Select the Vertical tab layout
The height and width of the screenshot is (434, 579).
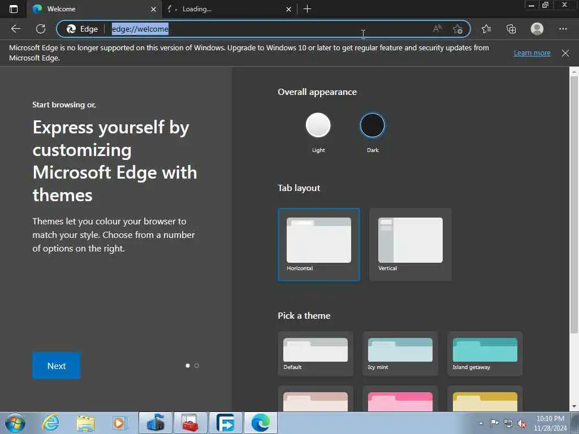(411, 245)
